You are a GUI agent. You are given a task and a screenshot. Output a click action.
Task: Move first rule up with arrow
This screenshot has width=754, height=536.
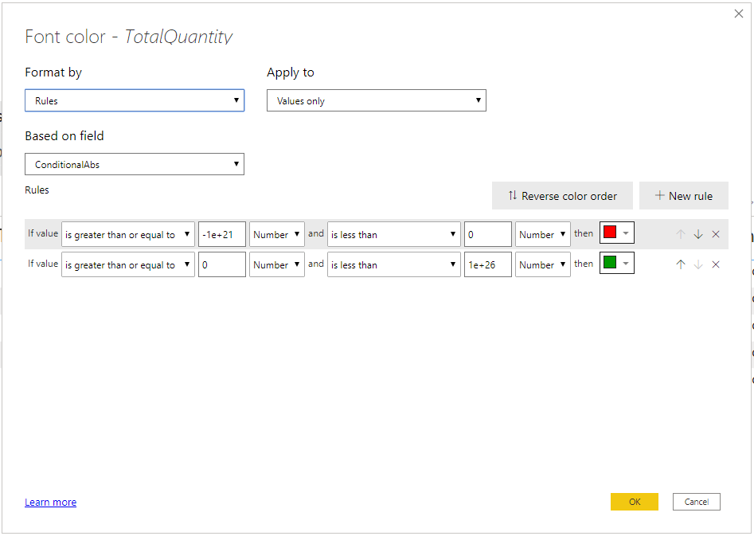pos(681,234)
